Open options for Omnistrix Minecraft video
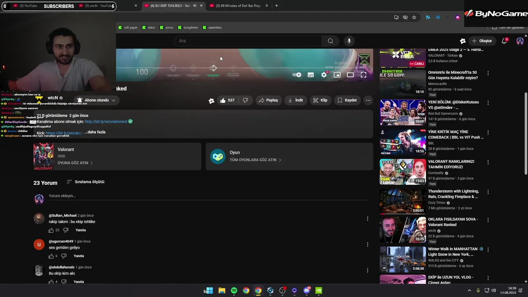This screenshot has width=528, height=297. 488,73
